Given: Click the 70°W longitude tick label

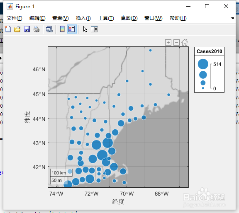Looking at the screenshot, I should pos(127,194).
